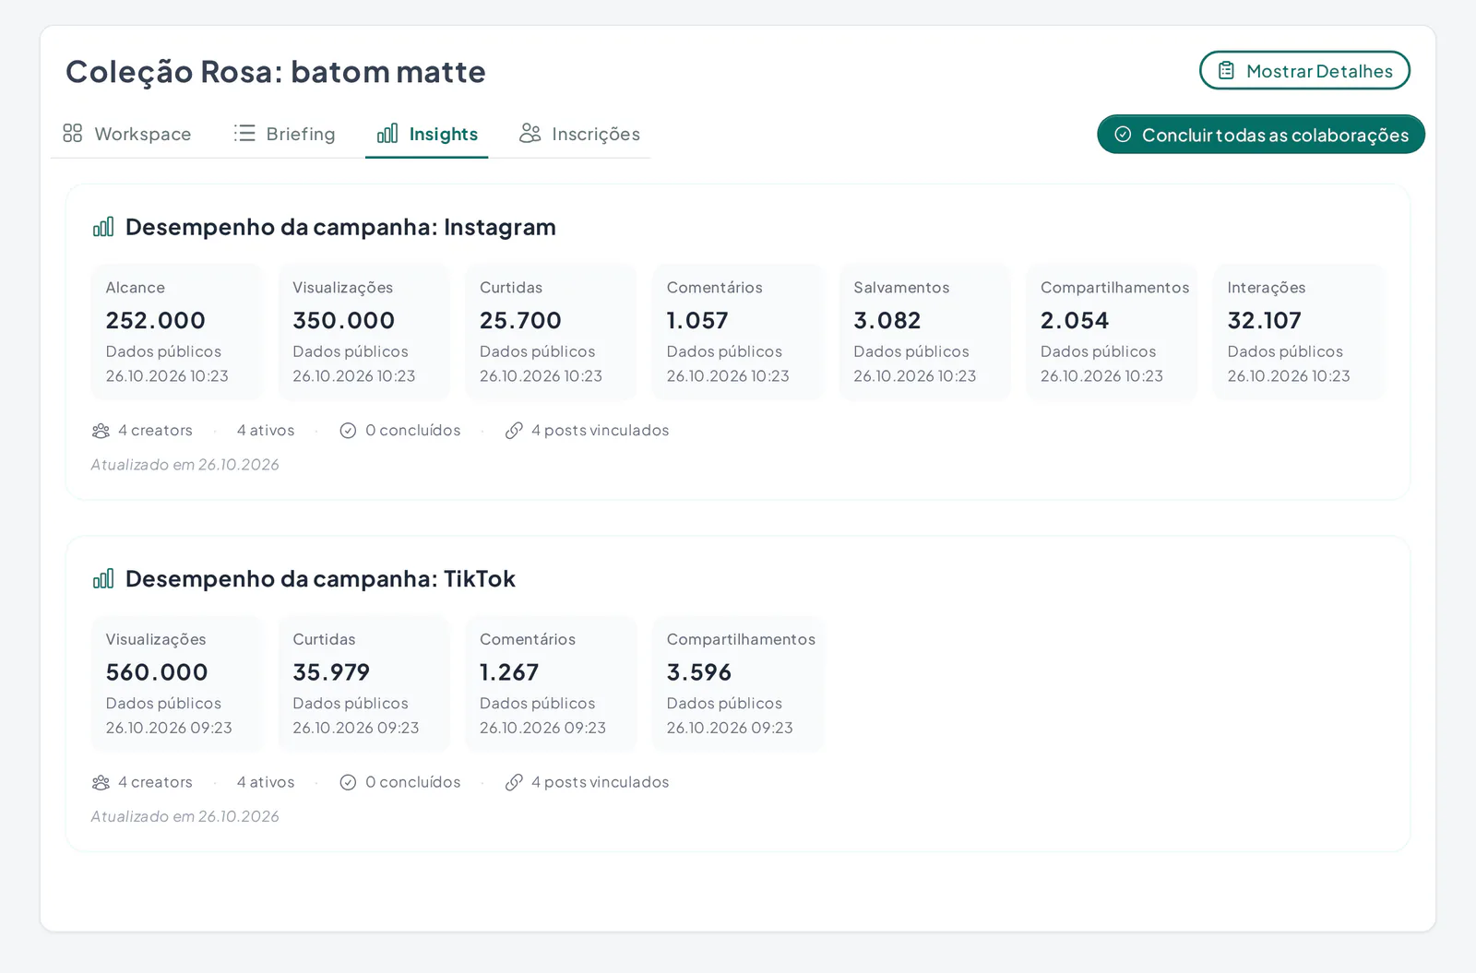The width and height of the screenshot is (1476, 973).
Task: Click the Desempenho da campanha: Instagram heading
Action: (x=340, y=227)
